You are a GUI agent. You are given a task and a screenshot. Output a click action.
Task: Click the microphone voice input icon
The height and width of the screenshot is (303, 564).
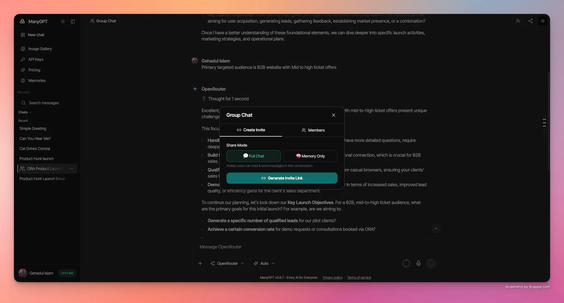pyautogui.click(x=419, y=263)
